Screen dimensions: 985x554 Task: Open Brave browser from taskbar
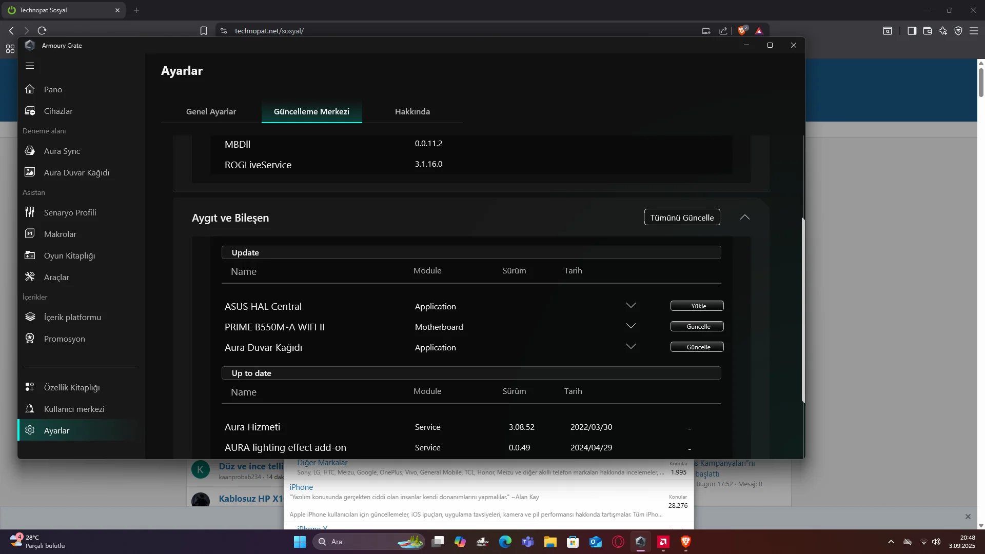tap(686, 542)
